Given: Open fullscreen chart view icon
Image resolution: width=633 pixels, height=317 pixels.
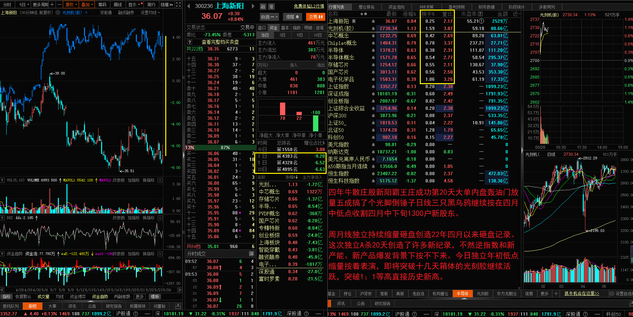Looking at the screenshot, I should (178, 4).
